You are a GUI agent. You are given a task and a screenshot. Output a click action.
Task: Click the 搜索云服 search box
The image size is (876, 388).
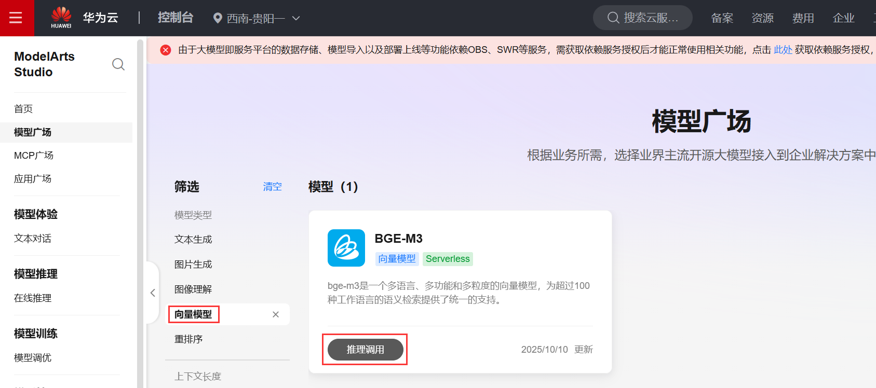pyautogui.click(x=643, y=18)
